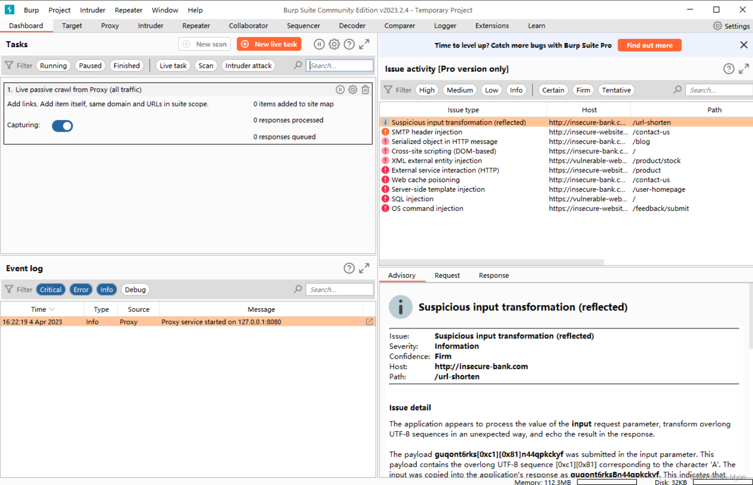Viewport: 753px width, 485px height.
Task: Open the Window menu
Action: (165, 10)
